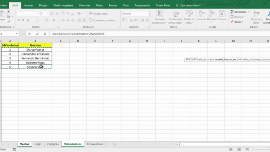Click the Rellenar fill icon
This screenshot has height=152, width=270.
coord(232,17)
